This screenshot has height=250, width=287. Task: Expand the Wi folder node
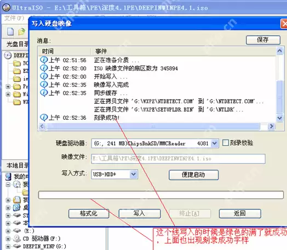tap(8, 94)
